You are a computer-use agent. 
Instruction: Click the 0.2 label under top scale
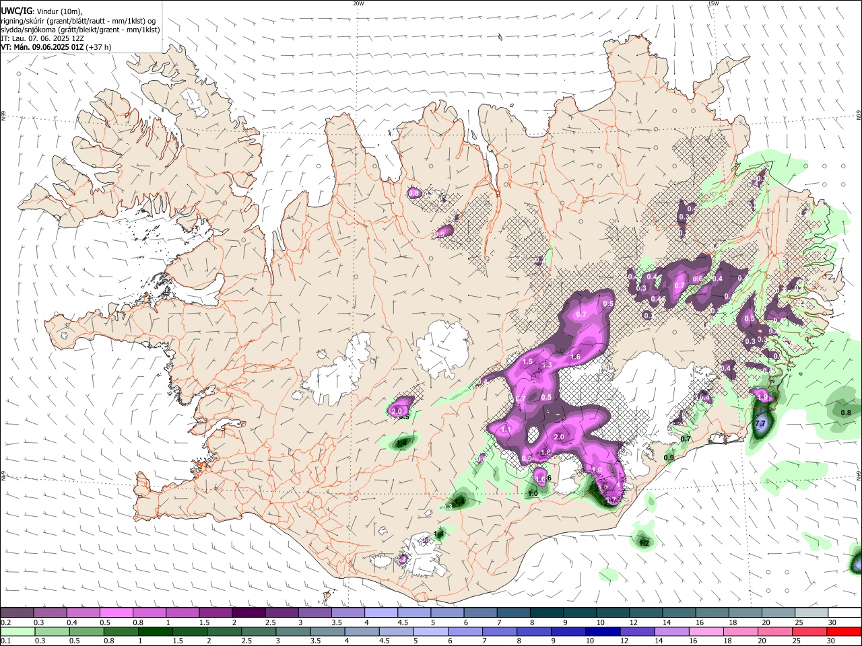(x=5, y=622)
